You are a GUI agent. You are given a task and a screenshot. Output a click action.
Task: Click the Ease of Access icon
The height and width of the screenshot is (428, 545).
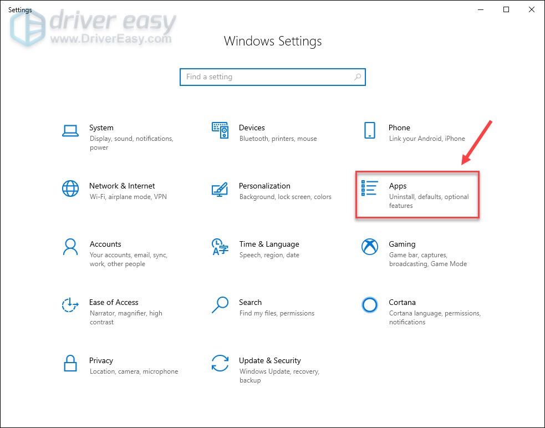[70, 305]
